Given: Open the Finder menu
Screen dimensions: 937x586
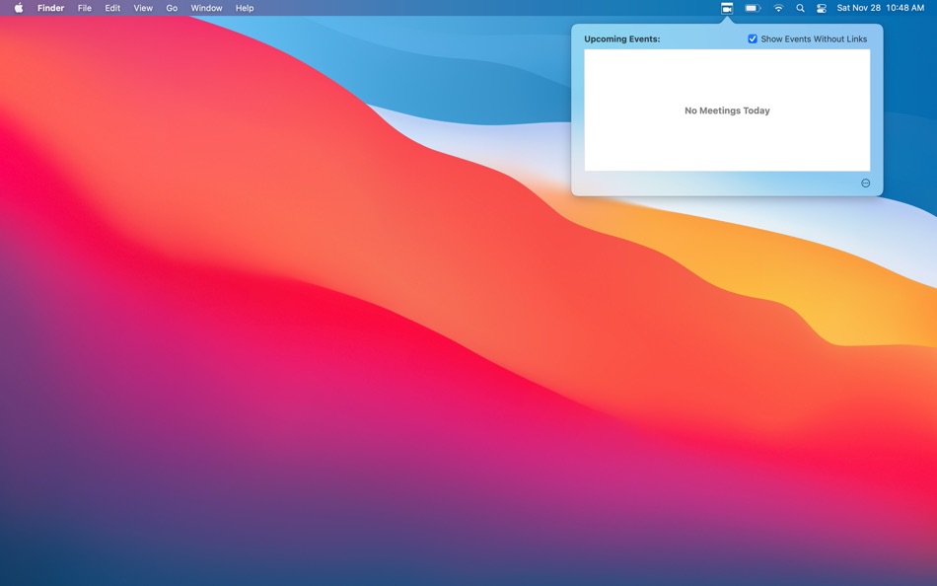Looking at the screenshot, I should tap(50, 8).
